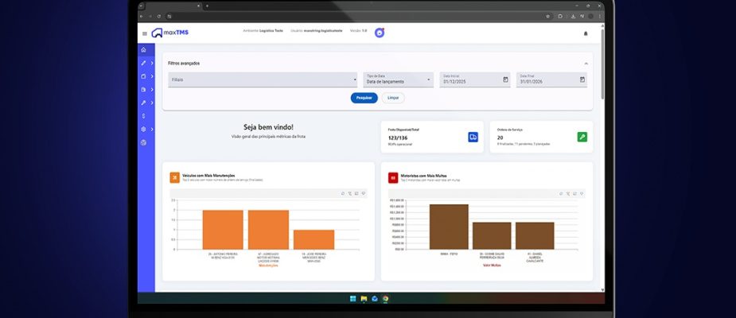The width and height of the screenshot is (736, 318).
Task: Click the tallest brown bar in Multas chart
Action: (x=449, y=227)
